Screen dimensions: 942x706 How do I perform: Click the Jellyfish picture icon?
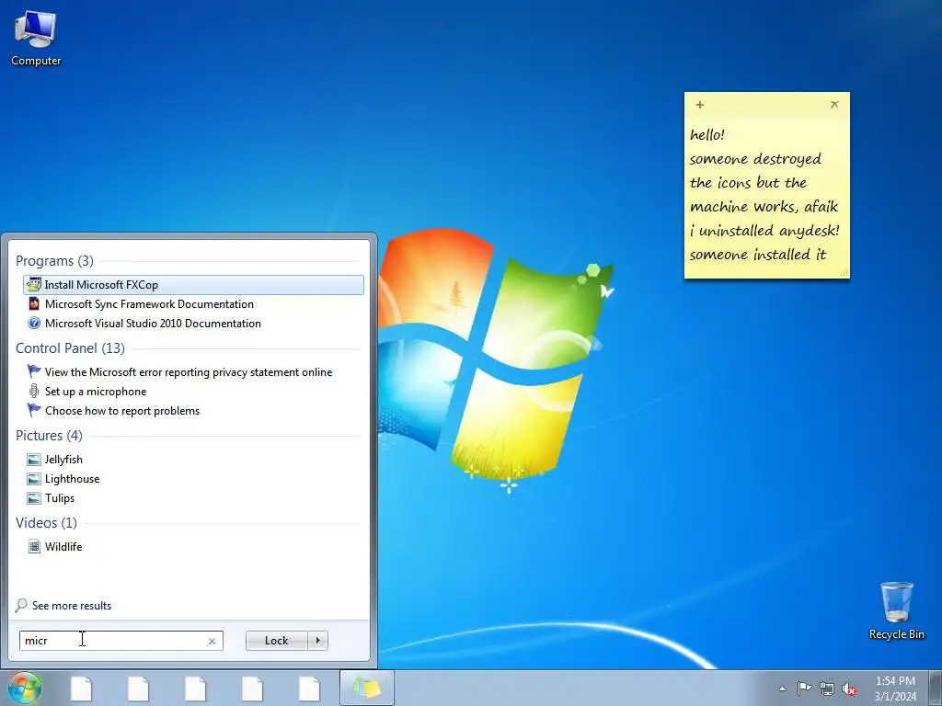point(34,460)
